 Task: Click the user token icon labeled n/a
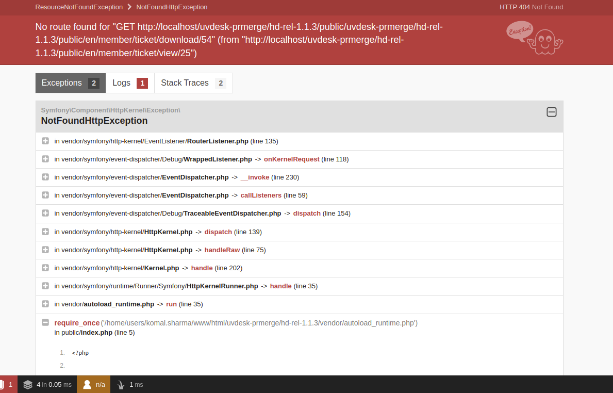tap(93, 384)
